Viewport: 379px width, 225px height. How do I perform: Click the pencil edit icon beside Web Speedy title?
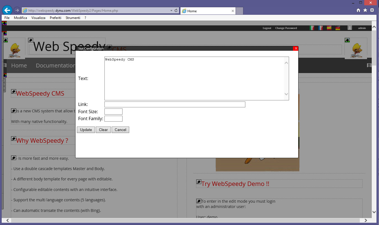pos(31,40)
